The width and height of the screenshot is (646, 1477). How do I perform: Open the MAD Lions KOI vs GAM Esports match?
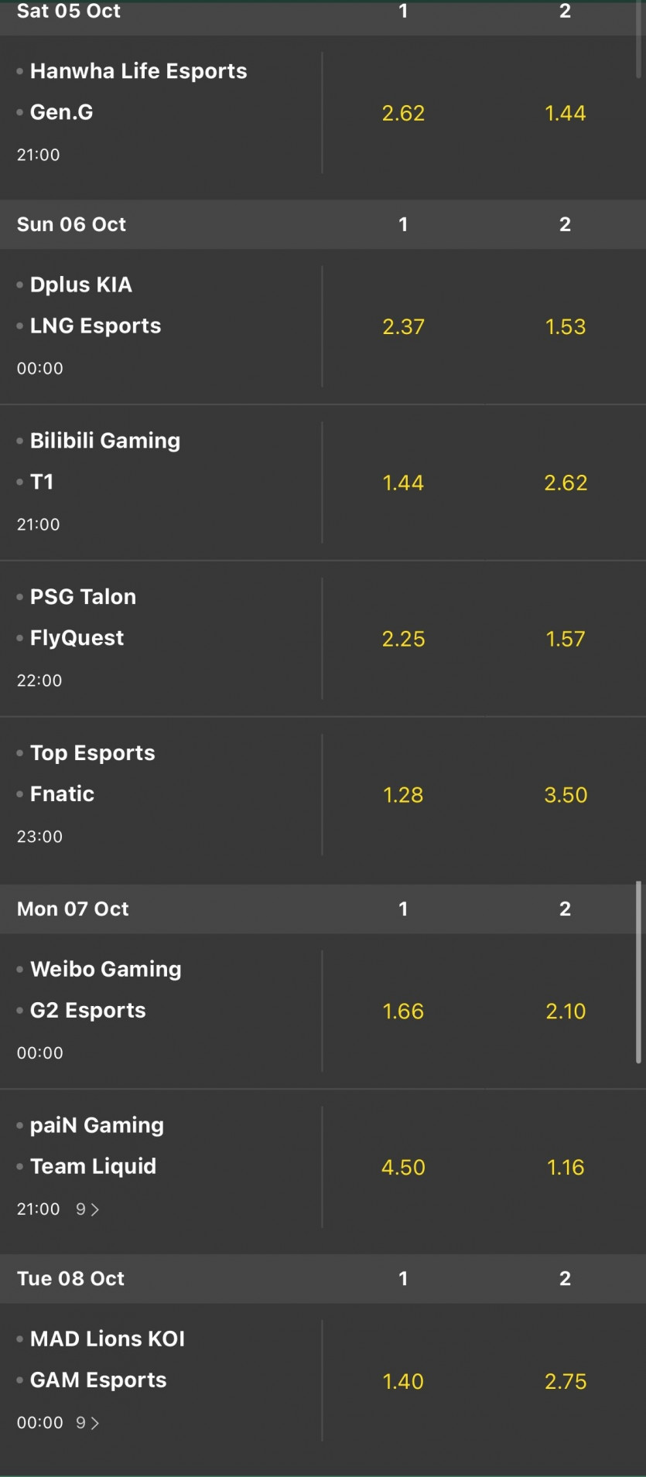point(161,1380)
